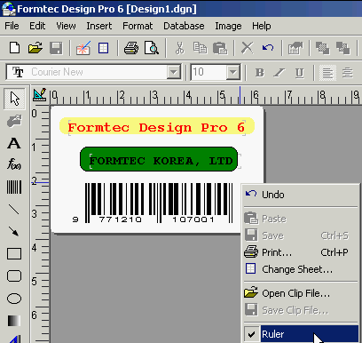Open the Image menu
The width and height of the screenshot is (362, 343).
[228, 26]
